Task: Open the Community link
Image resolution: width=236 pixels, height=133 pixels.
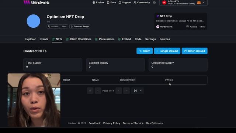Action: point(142,3)
